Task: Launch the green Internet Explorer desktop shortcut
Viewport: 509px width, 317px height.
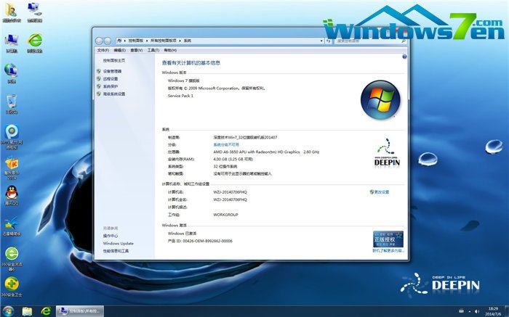Action: click(x=35, y=43)
